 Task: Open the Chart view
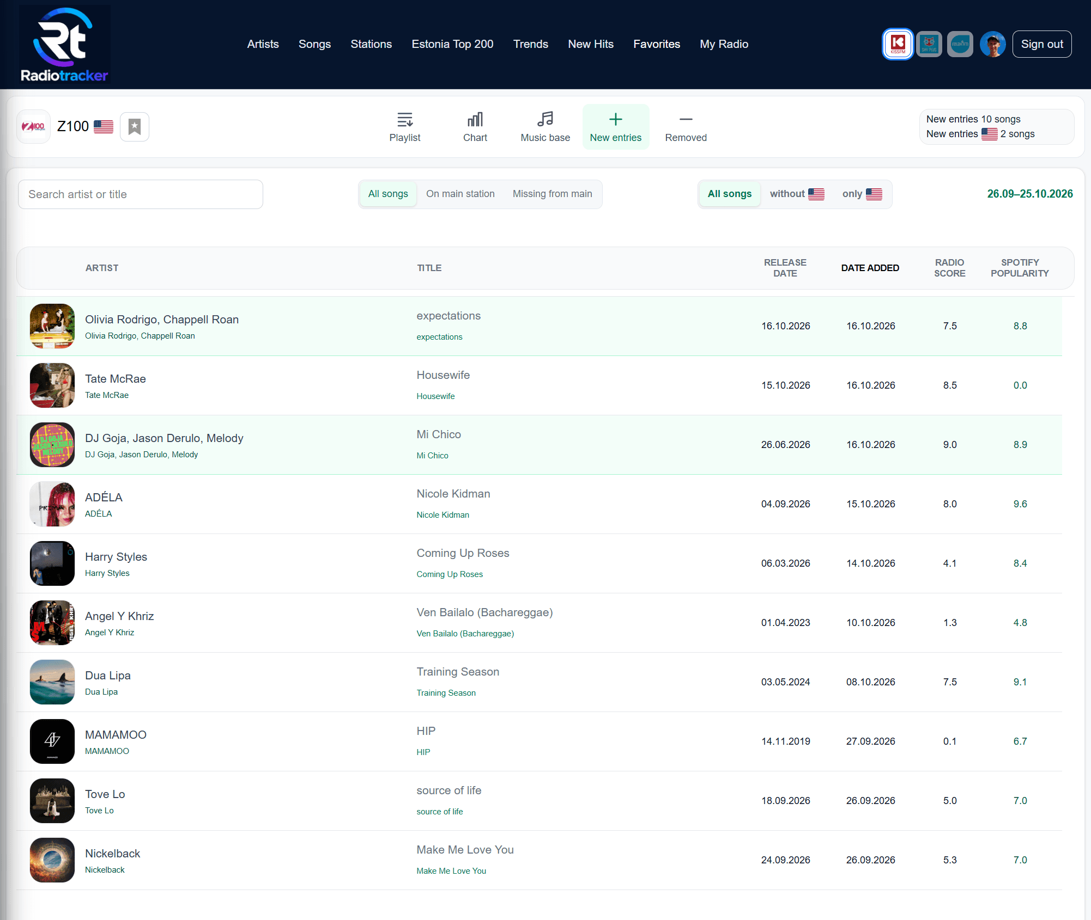(475, 127)
